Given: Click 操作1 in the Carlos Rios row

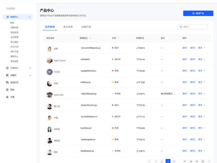Looking at the screenshot, I should coord(185,94).
